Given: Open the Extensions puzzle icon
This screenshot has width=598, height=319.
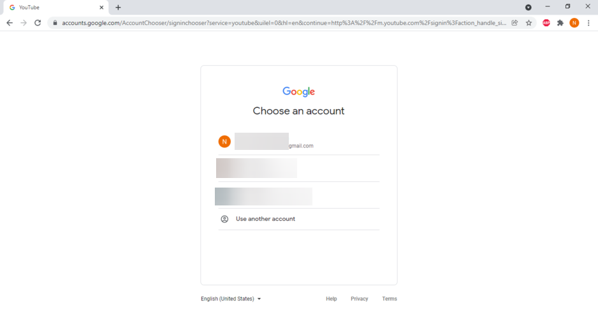Looking at the screenshot, I should tap(560, 23).
